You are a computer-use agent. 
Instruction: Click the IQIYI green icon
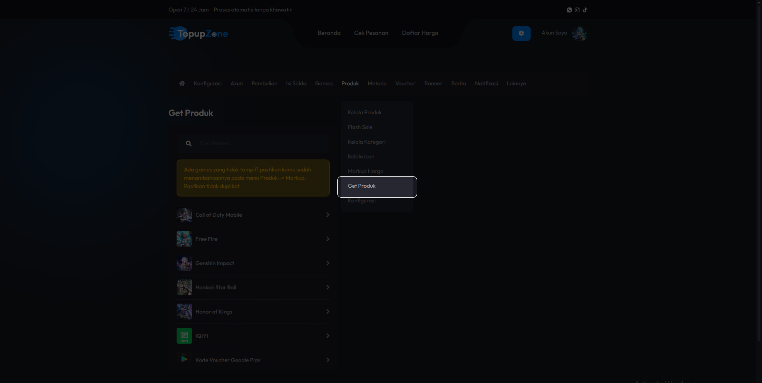(184, 336)
